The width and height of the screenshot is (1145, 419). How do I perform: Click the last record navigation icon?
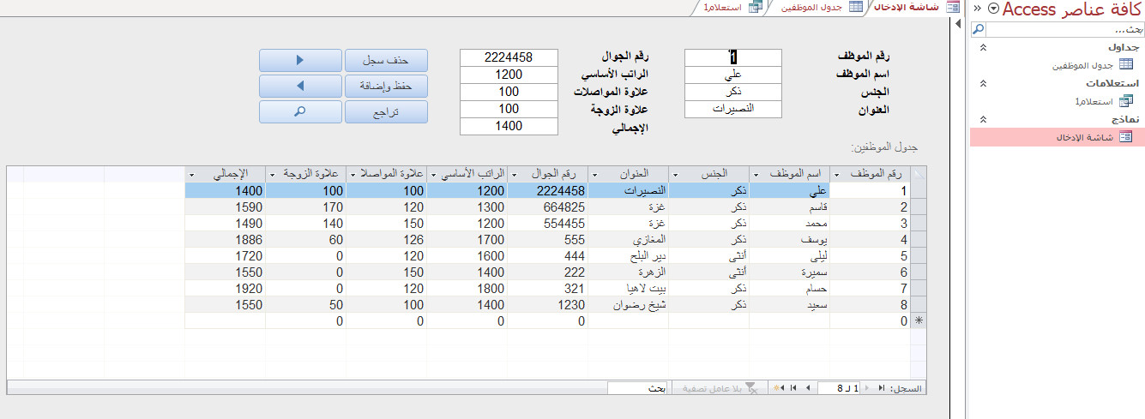coord(793,388)
